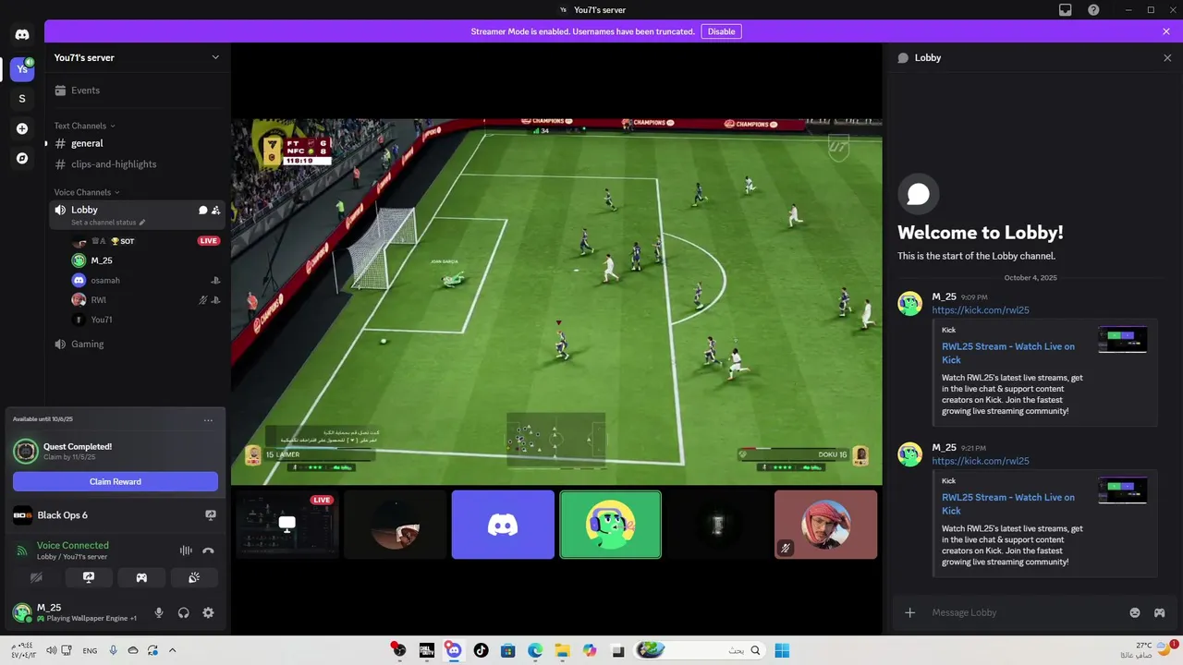Select user You71 in voice list
Image resolution: width=1183 pixels, height=665 pixels.
[146, 320]
